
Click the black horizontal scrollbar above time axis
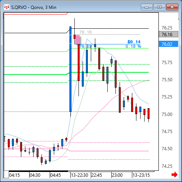(x=38, y=171)
